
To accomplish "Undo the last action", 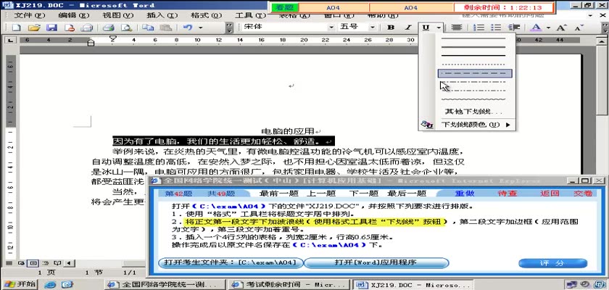I will pos(188,28).
